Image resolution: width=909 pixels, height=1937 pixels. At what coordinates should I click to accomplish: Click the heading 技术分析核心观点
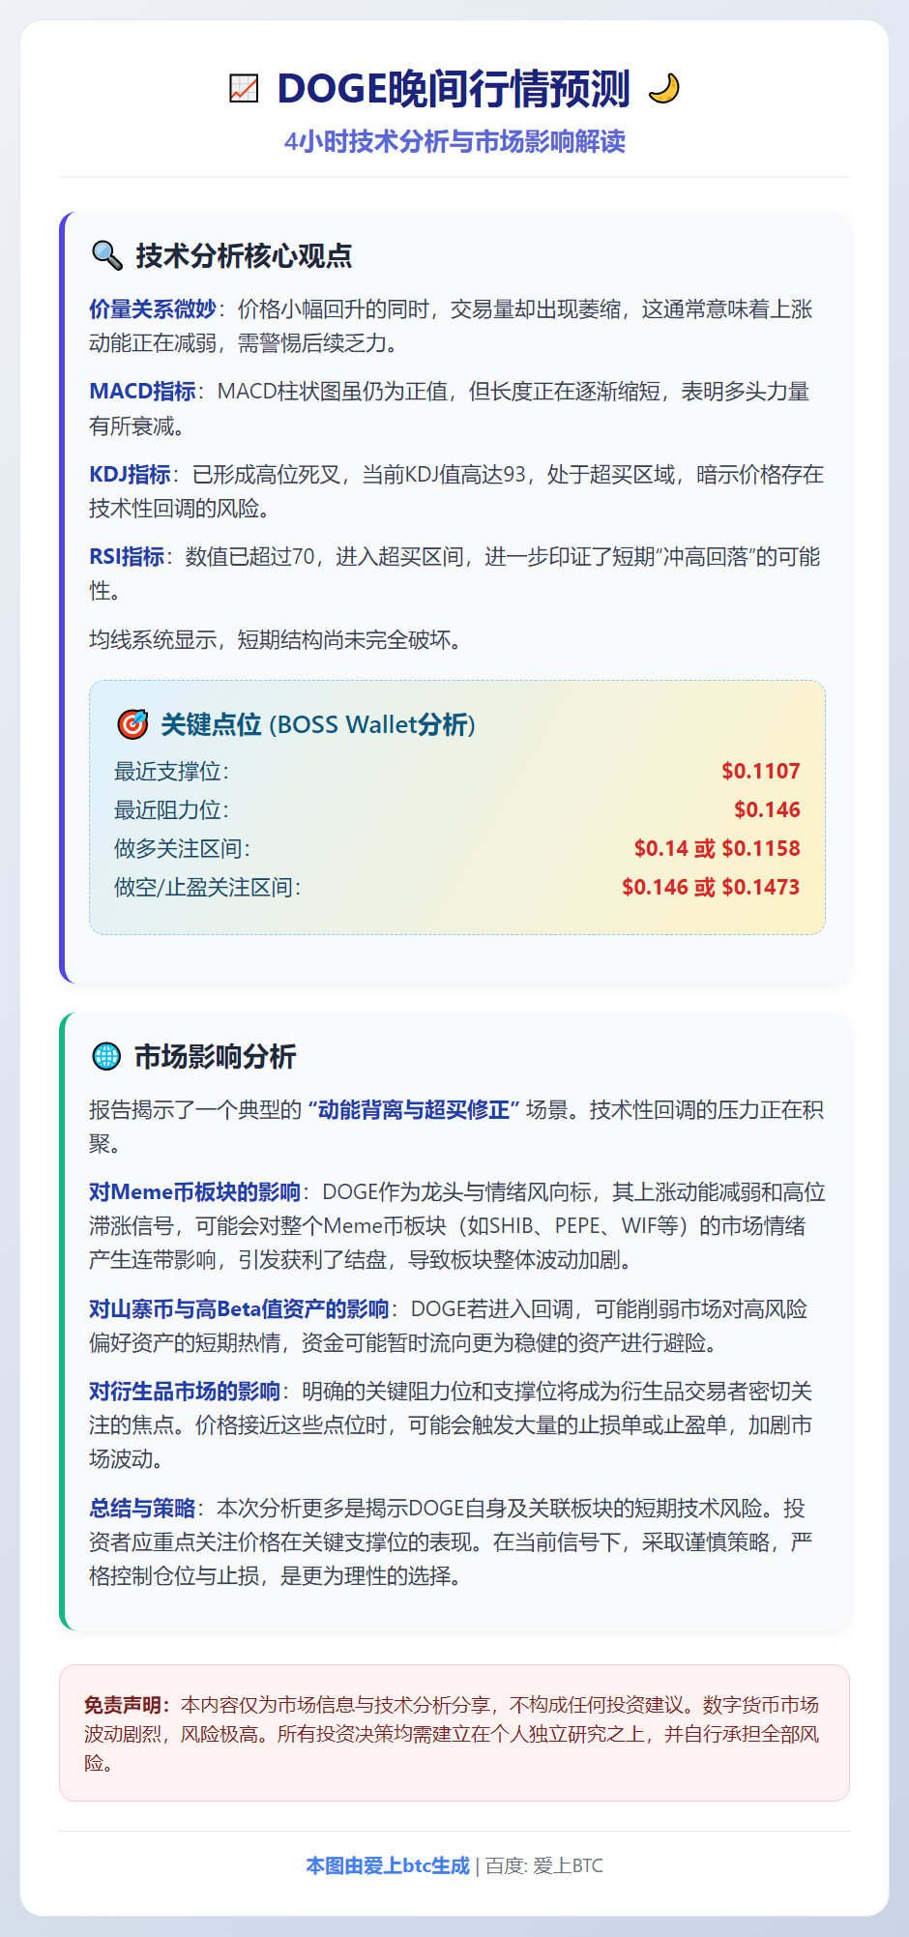click(244, 256)
